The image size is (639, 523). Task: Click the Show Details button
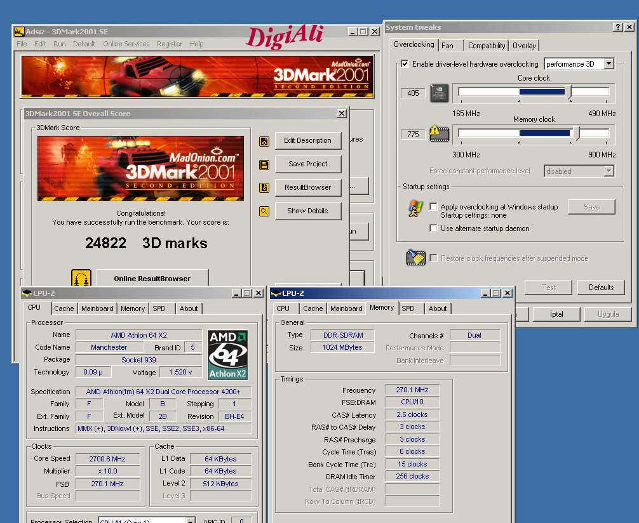point(308,211)
